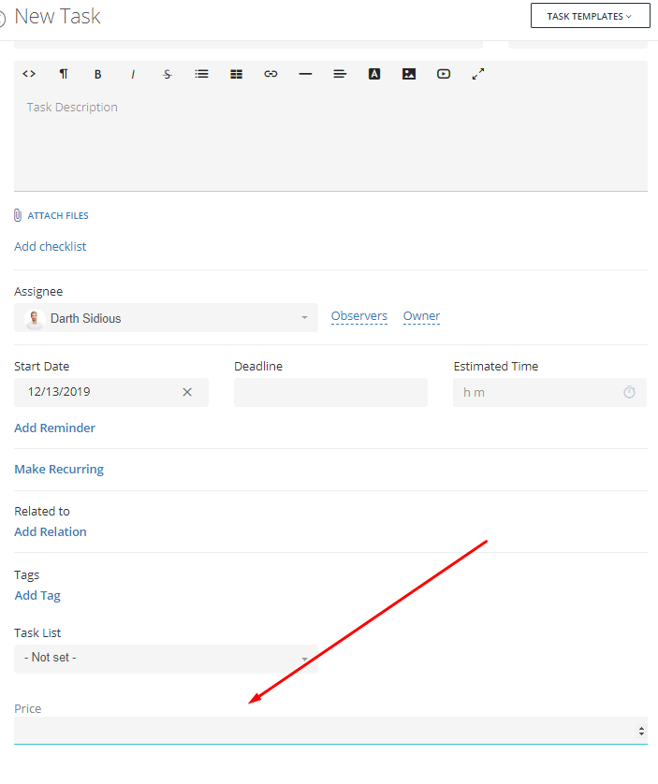Open text color picker

pos(374,74)
